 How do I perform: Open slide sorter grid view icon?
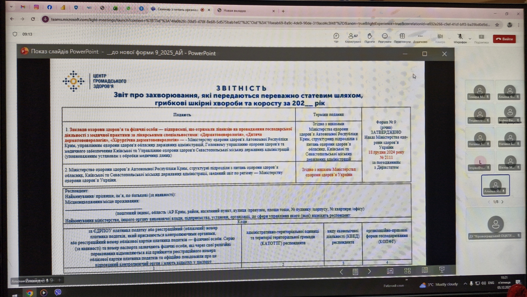tap(407, 271)
